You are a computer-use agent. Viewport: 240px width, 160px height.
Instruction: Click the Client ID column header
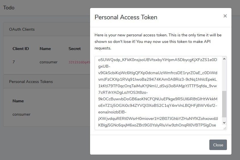[21, 49]
